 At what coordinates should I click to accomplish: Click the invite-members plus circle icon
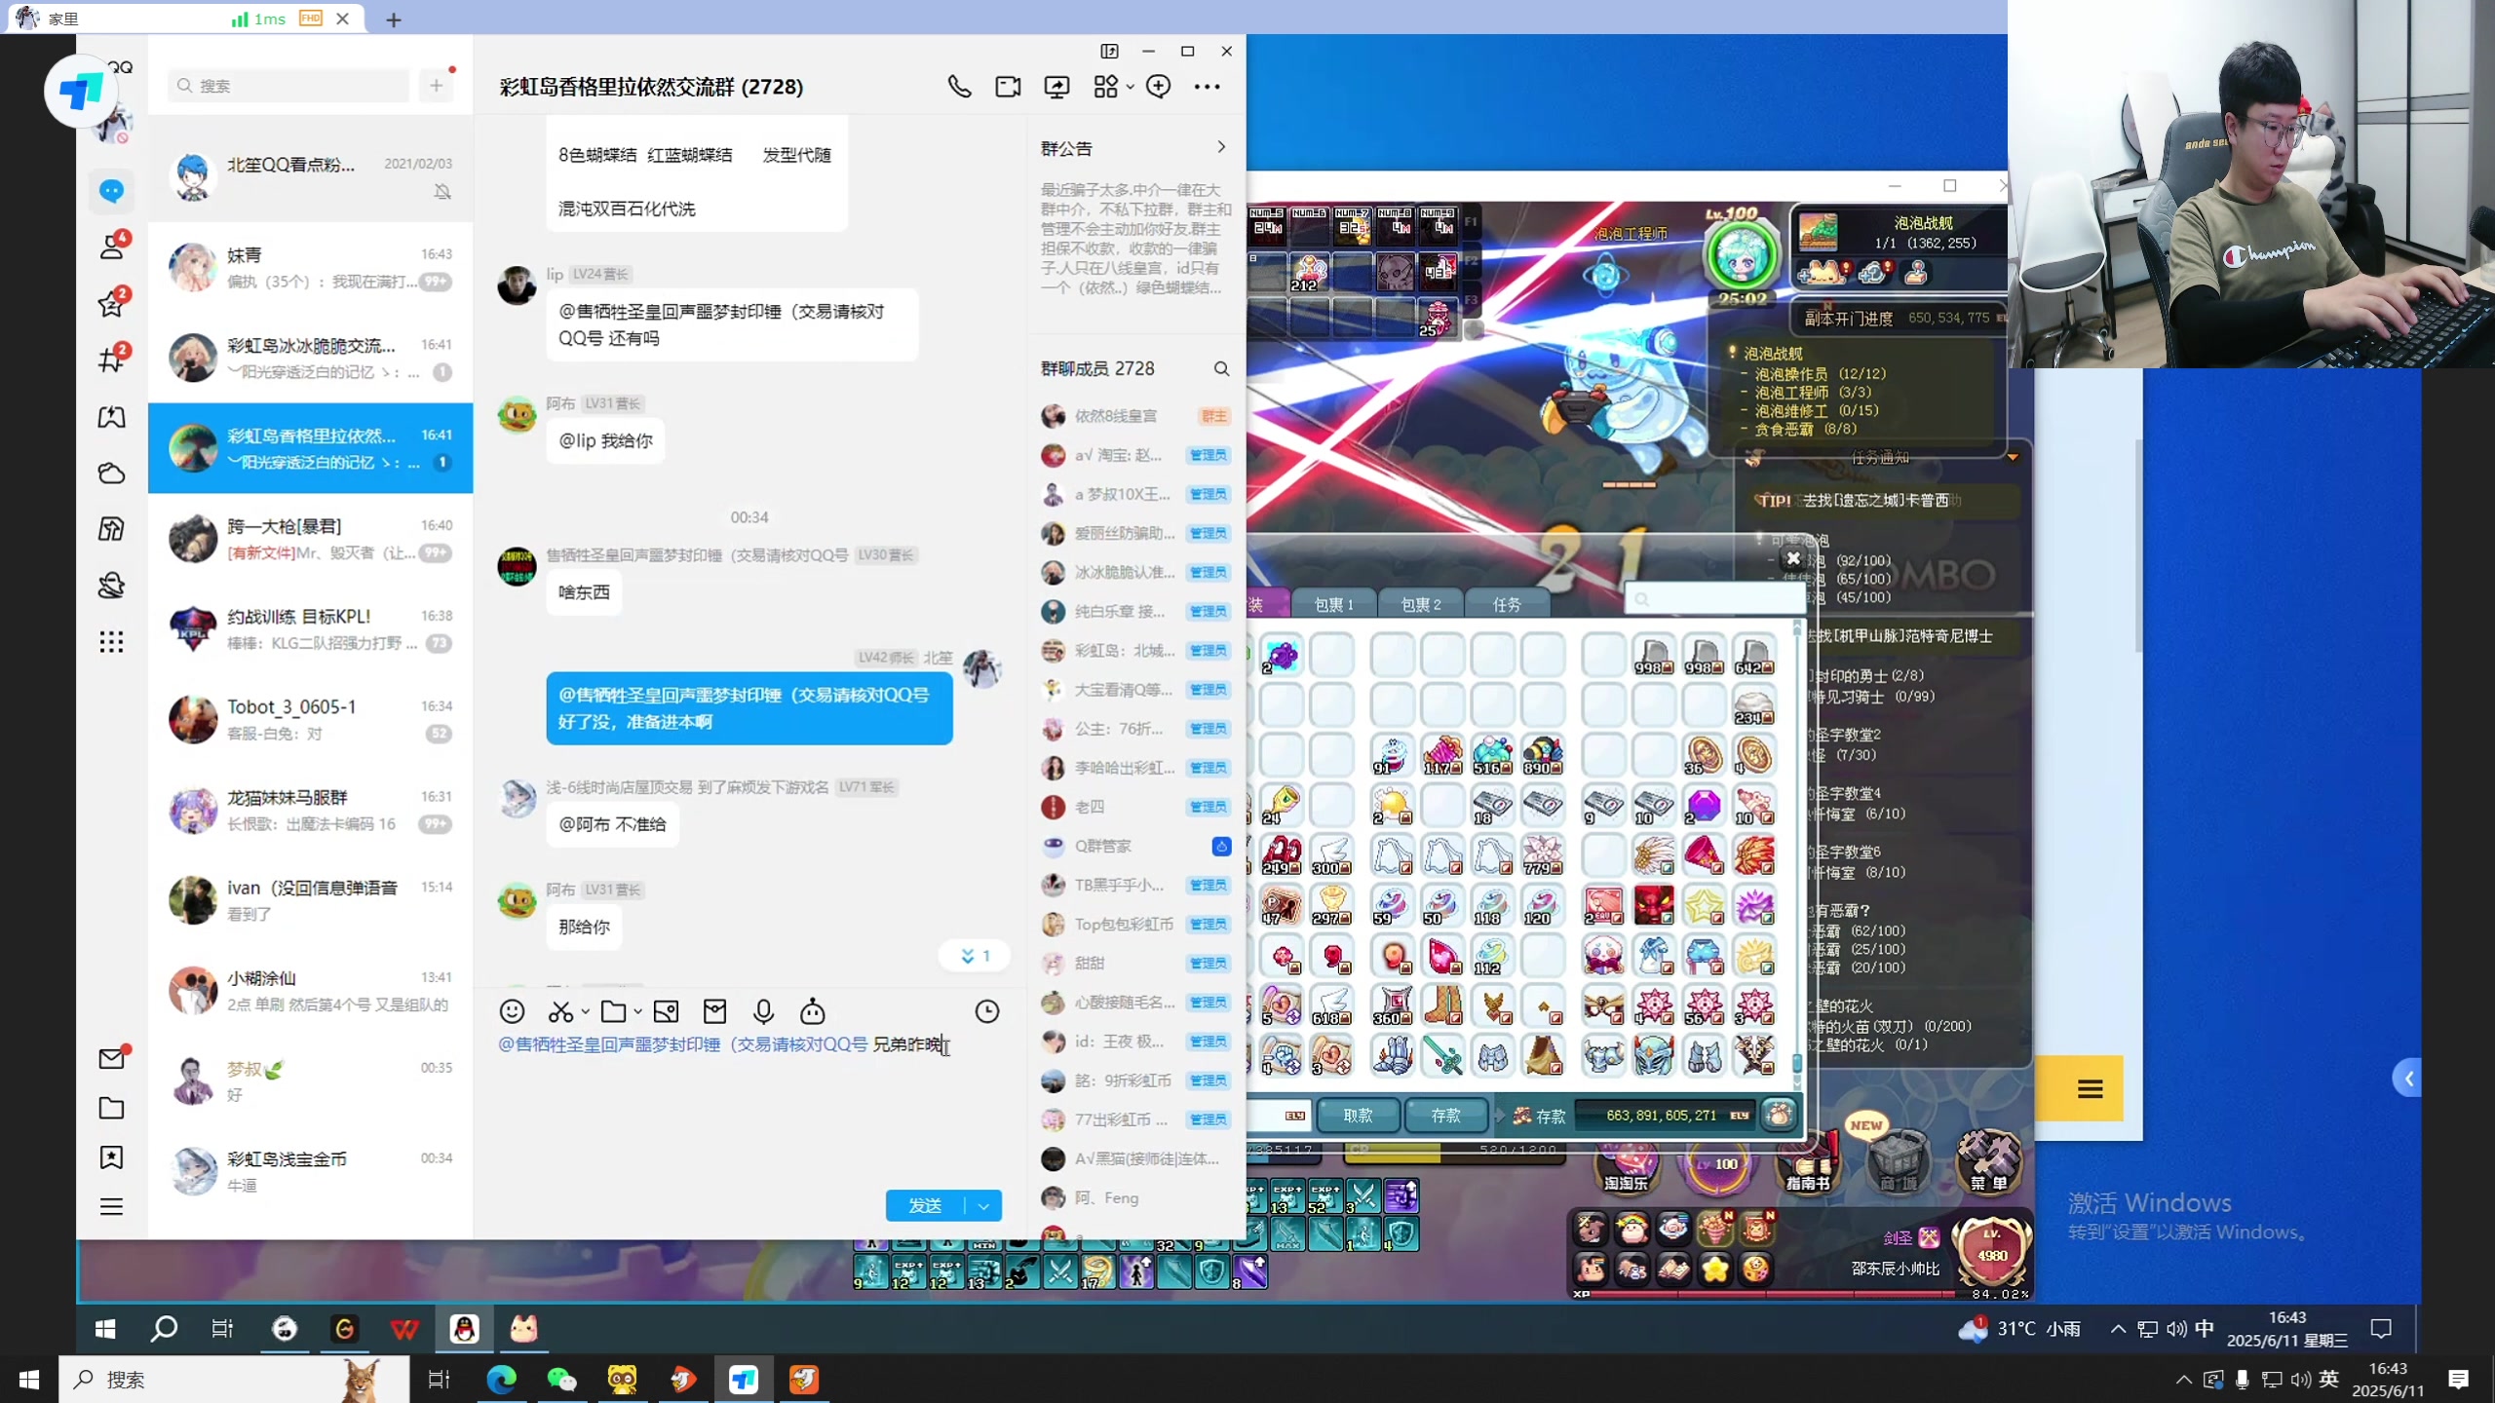click(1158, 87)
